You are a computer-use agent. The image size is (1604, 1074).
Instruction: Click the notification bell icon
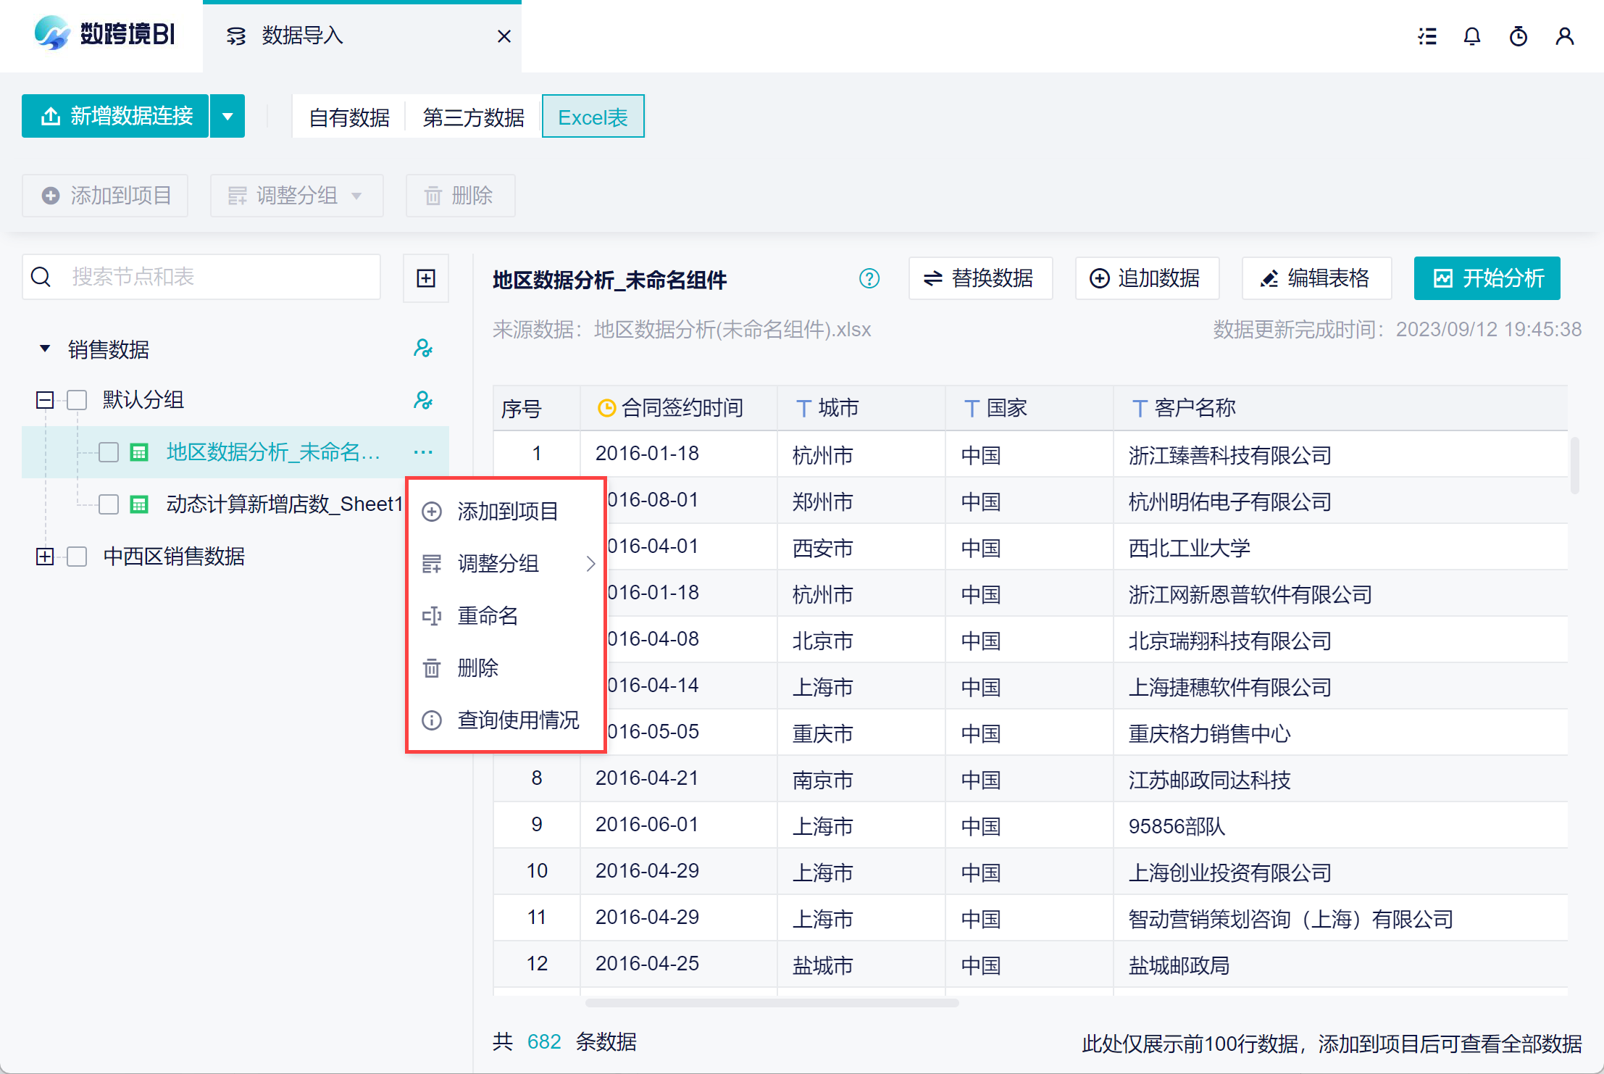click(1471, 36)
